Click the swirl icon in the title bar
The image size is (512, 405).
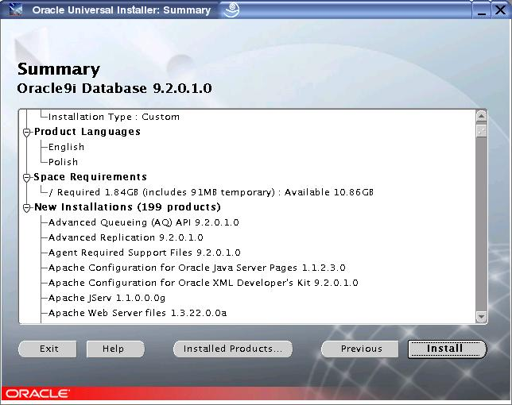231,10
